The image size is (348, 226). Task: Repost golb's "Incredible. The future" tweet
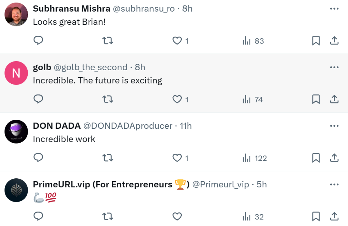click(108, 99)
